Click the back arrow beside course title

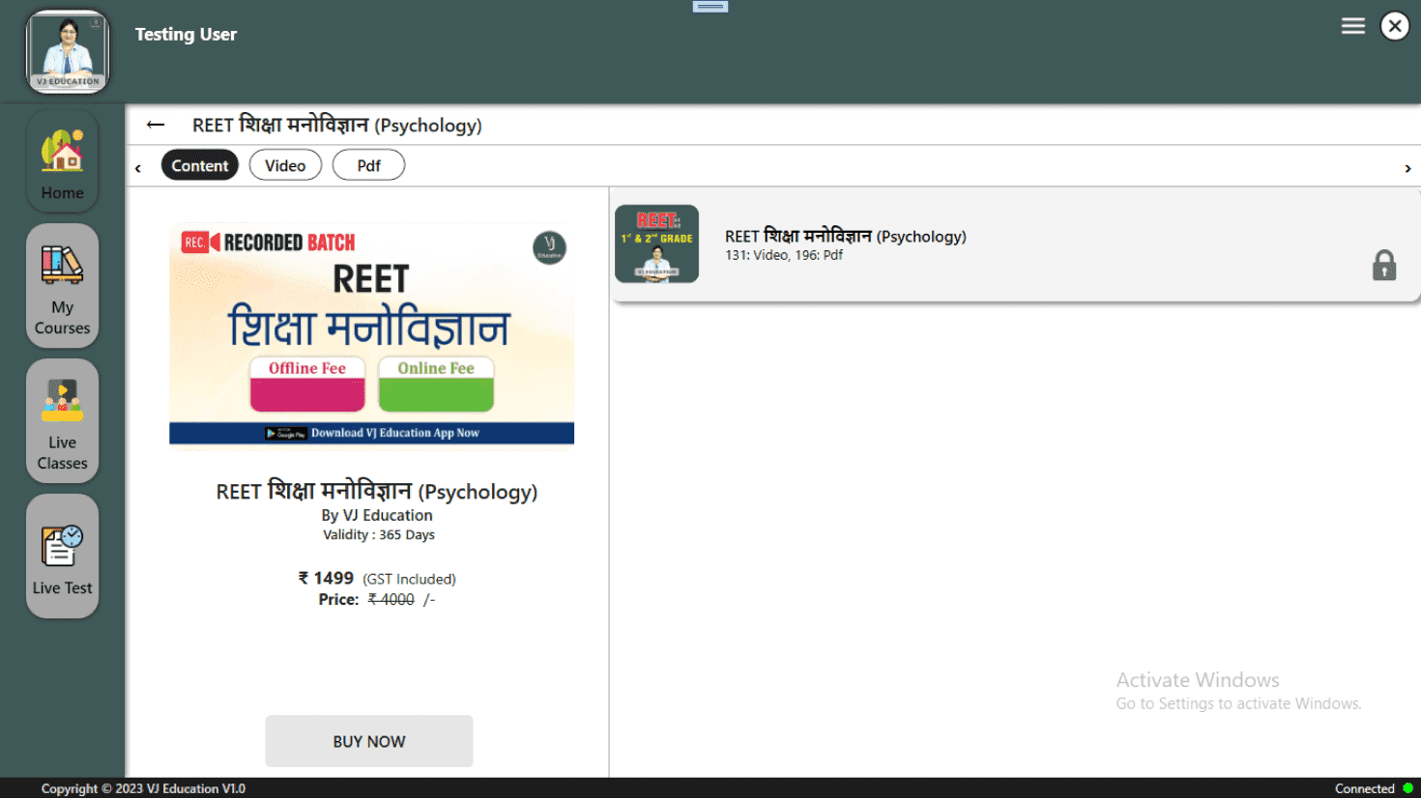[156, 125]
